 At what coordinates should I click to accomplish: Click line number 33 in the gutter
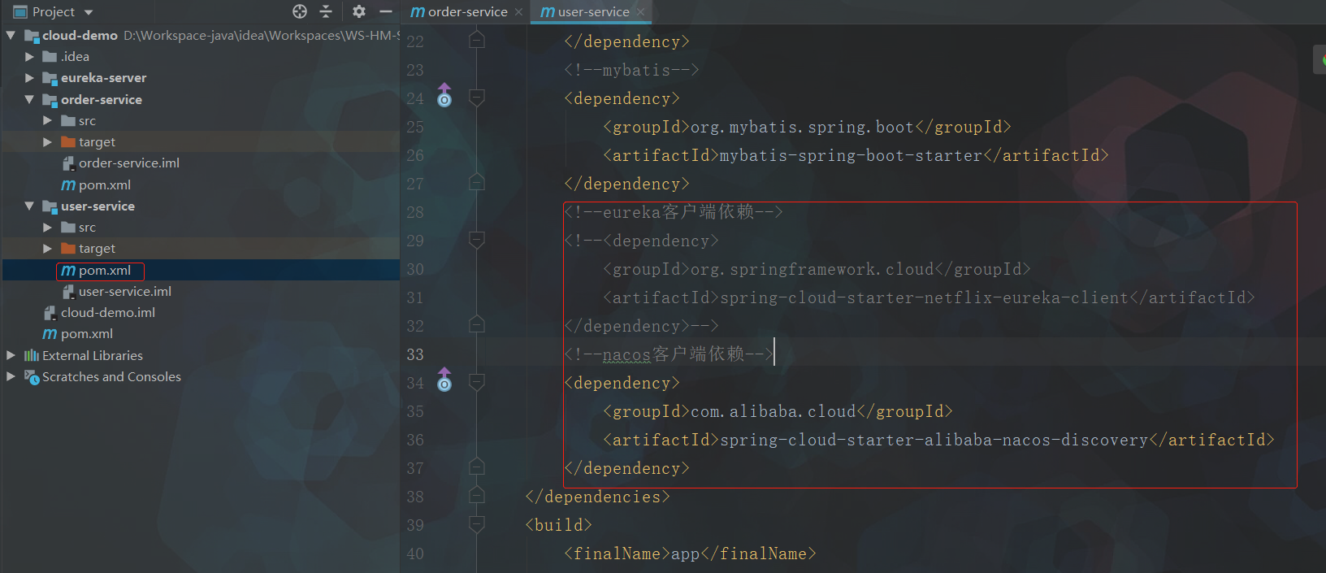[x=415, y=354]
